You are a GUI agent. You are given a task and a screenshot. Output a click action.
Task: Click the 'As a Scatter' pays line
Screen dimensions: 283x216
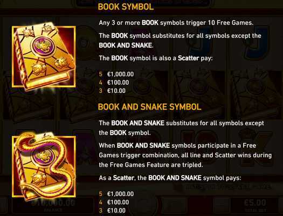170,178
